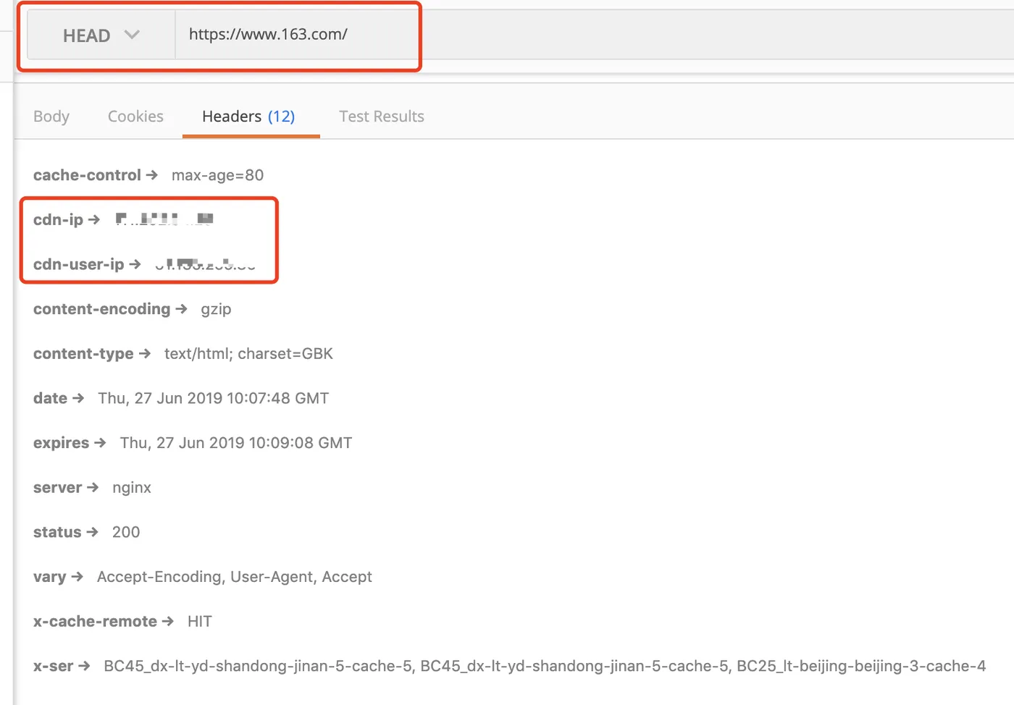Click the vary header name
Screen dimensions: 1014x705
tap(49, 577)
